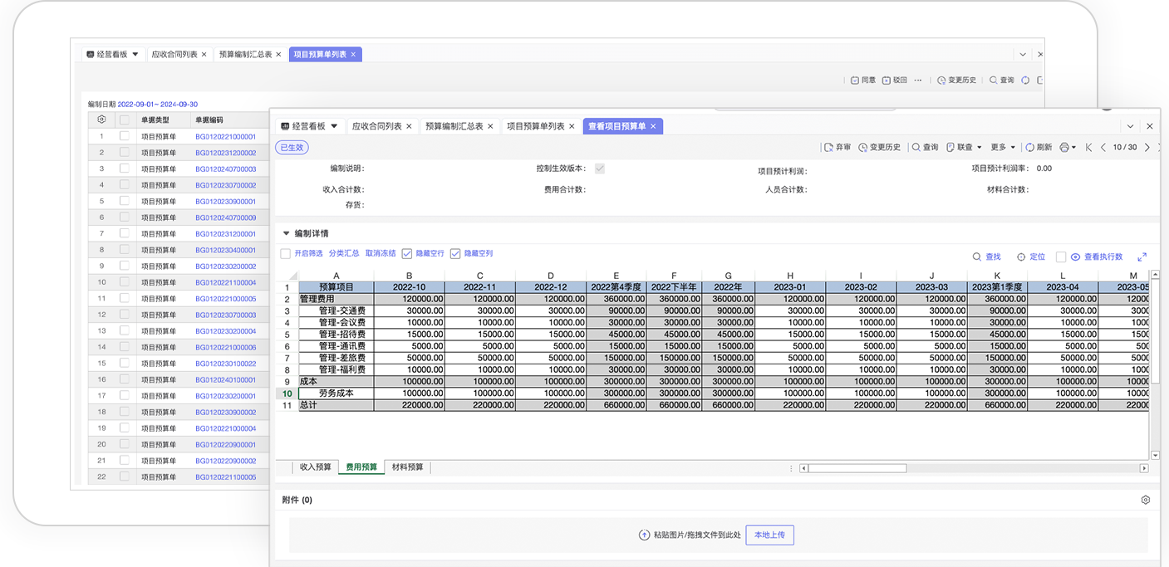Uncheck the 隐藏空行 checkbox
The width and height of the screenshot is (1169, 567).
407,254
